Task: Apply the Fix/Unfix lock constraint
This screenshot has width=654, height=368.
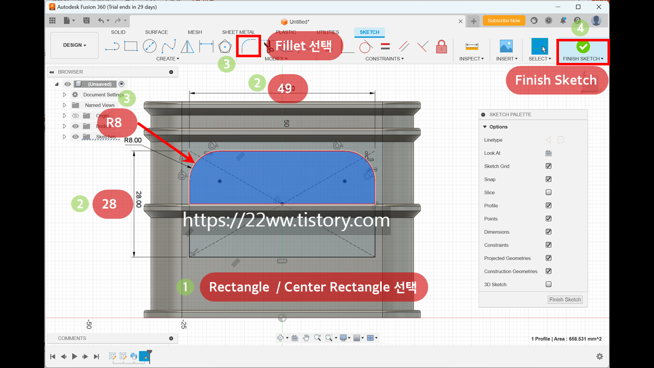Action: coord(441,47)
